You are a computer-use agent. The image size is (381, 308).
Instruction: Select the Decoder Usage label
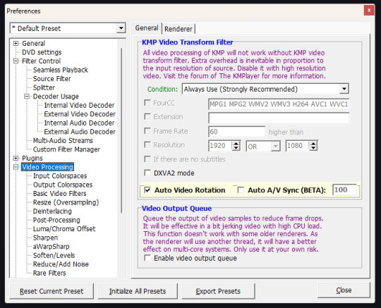click(x=56, y=97)
